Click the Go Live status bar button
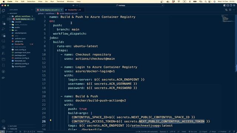Image resolution: width=237 pixels, height=133 pixels. pos(193,132)
